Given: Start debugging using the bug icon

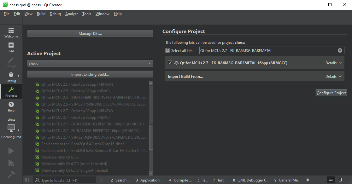Looking at the screenshot, I should point(11,163).
